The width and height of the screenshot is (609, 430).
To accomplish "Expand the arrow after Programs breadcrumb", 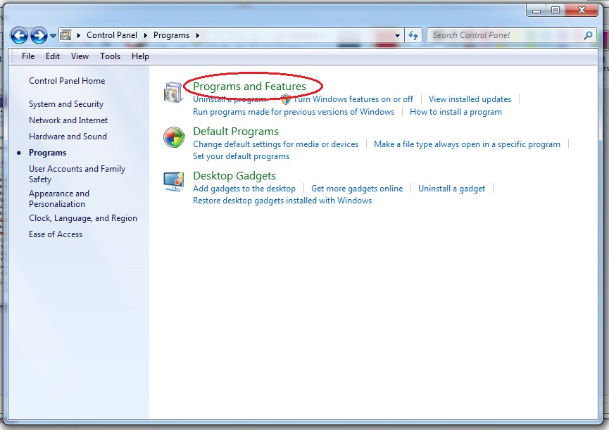I will click(x=198, y=35).
